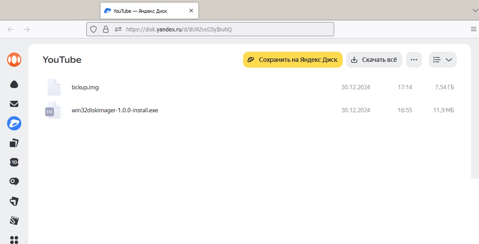
Task: Expand the list all tabs chevron
Action: pos(473,9)
